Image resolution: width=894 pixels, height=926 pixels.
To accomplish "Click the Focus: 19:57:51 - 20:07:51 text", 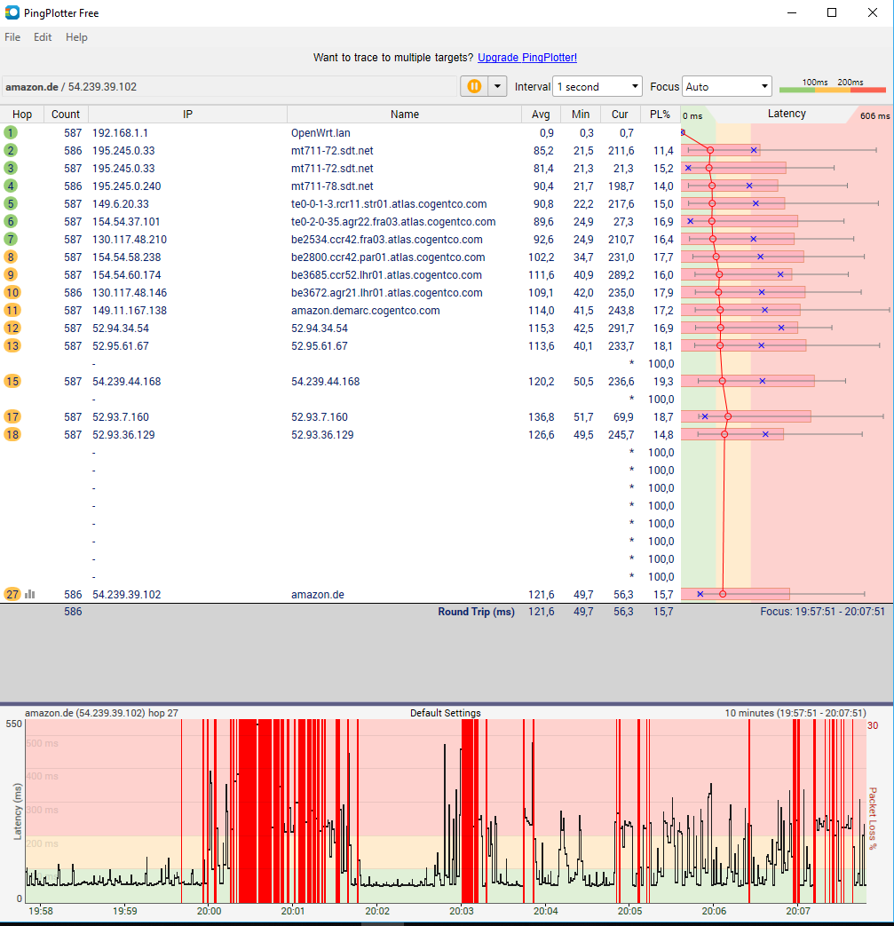I will [x=823, y=611].
